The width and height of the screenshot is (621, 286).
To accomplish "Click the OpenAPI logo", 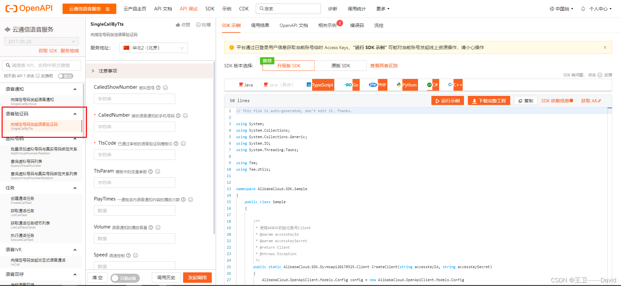I will tap(29, 8).
